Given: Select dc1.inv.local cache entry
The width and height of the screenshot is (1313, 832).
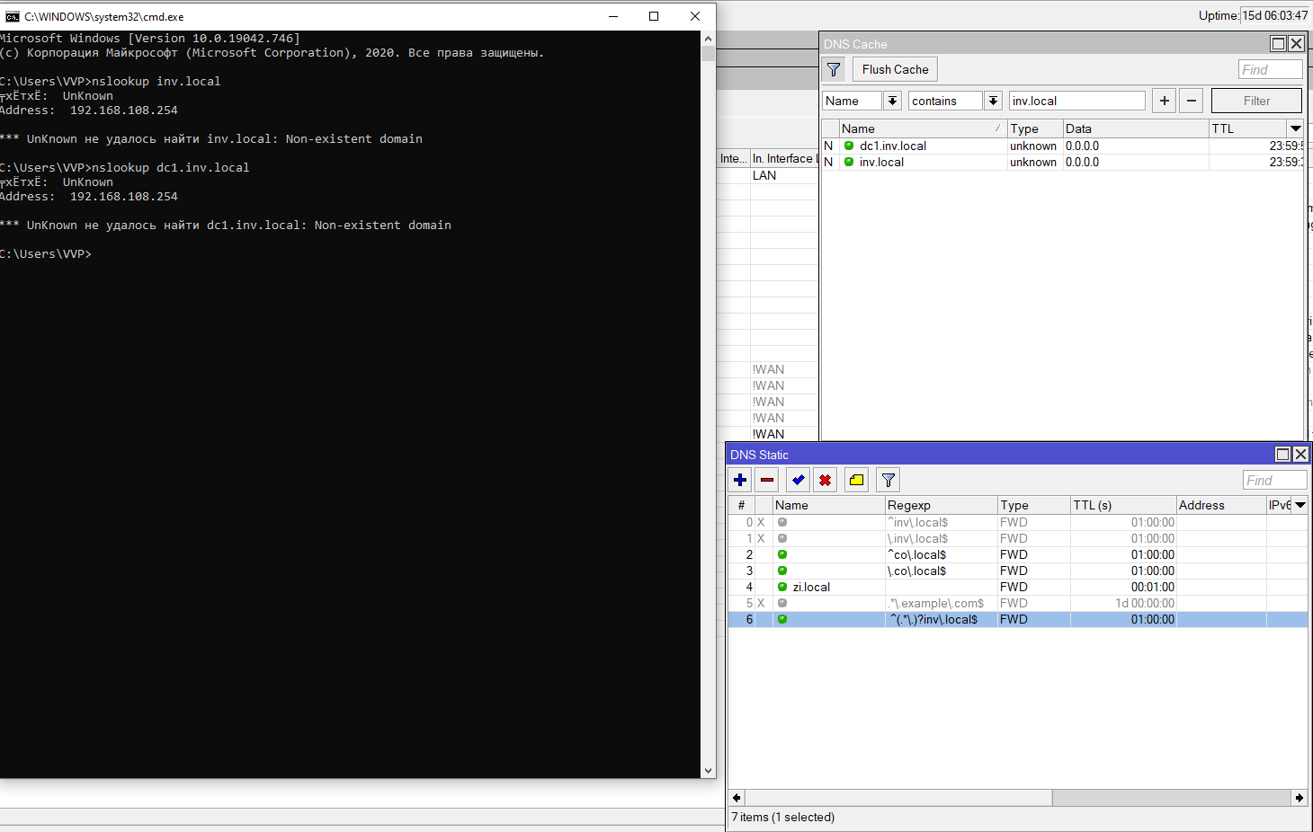Looking at the screenshot, I should coord(1062,146).
